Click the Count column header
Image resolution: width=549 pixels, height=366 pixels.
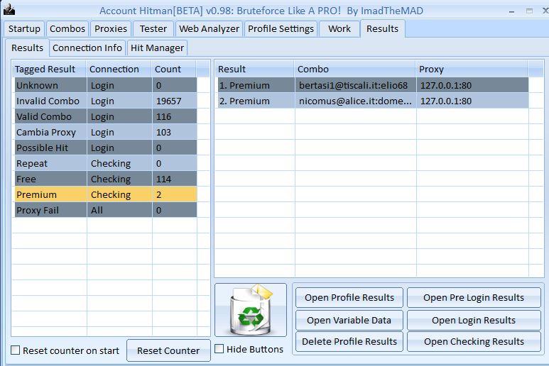(x=173, y=69)
